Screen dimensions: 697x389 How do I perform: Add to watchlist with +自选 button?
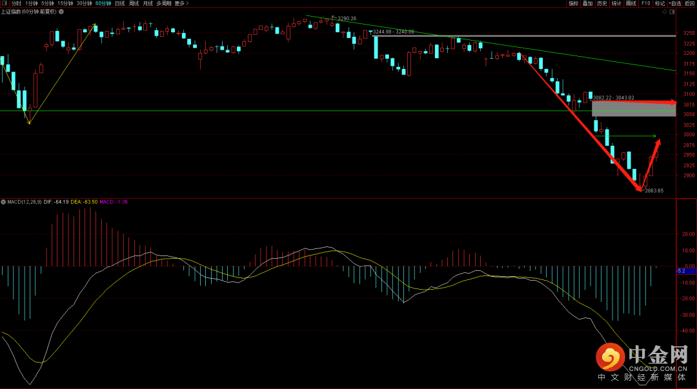674,3
